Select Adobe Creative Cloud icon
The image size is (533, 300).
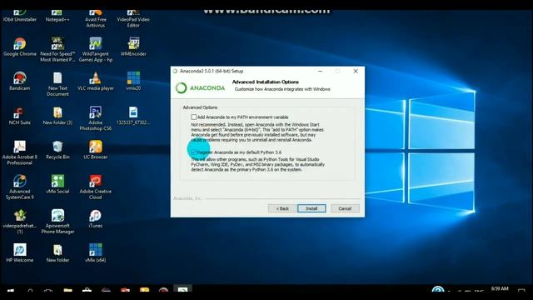tap(96, 187)
